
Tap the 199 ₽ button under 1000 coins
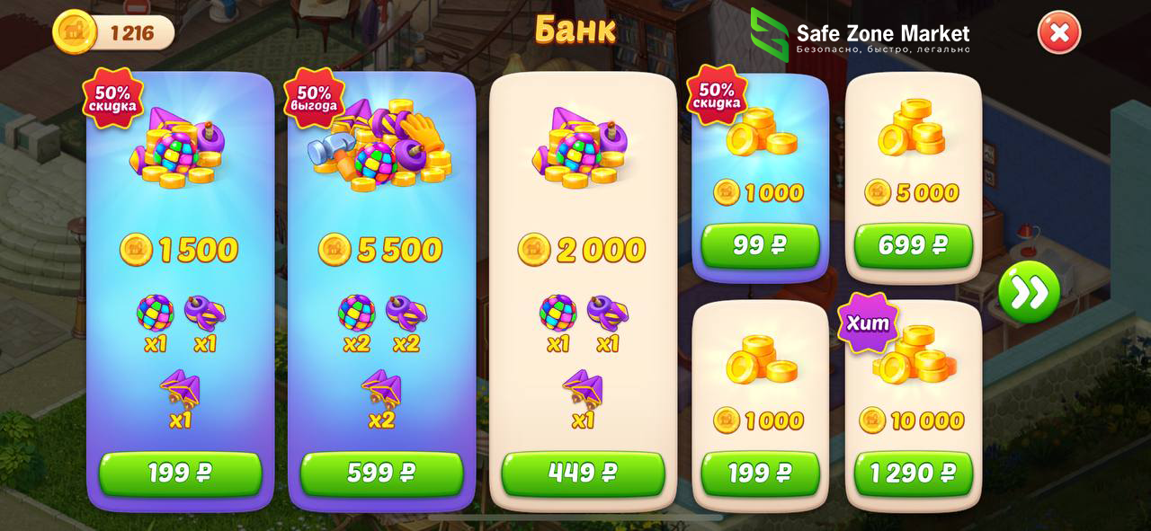(760, 473)
